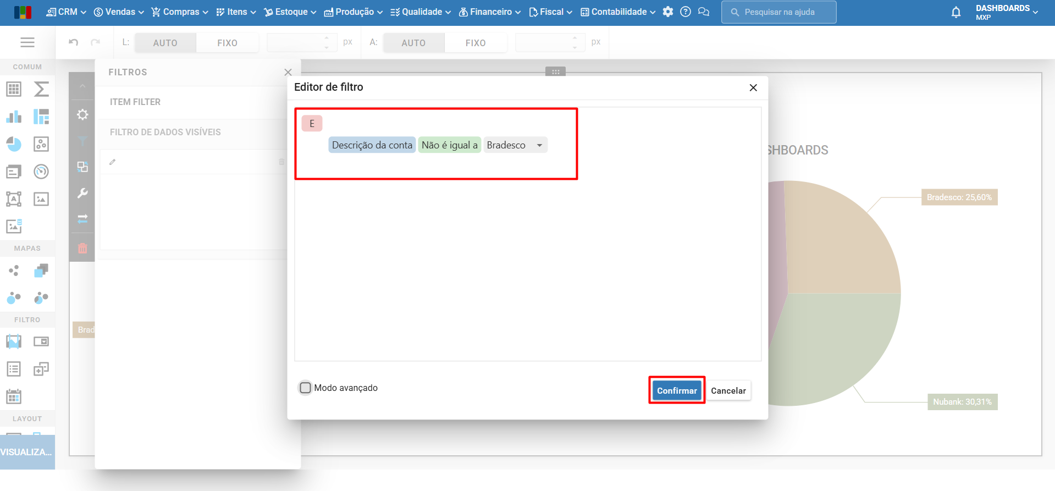The height and width of the screenshot is (491, 1055).
Task: Expand the Financeiro menu
Action: [490, 12]
